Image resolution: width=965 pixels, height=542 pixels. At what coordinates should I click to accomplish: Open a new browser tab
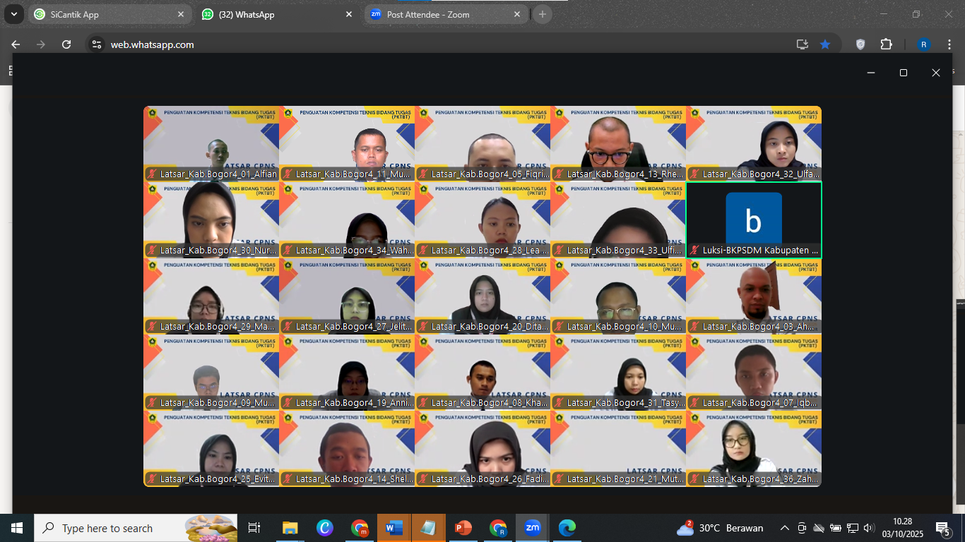point(543,14)
